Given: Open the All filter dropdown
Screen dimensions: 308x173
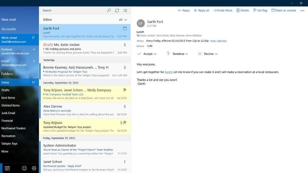Looking at the screenshot, I should (x=123, y=20).
